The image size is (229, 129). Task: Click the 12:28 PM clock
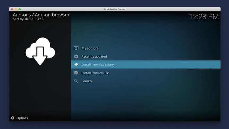[x=204, y=16]
